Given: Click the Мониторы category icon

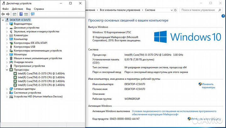Looking at the screenshot, I should pyautogui.click(x=11, y=54).
